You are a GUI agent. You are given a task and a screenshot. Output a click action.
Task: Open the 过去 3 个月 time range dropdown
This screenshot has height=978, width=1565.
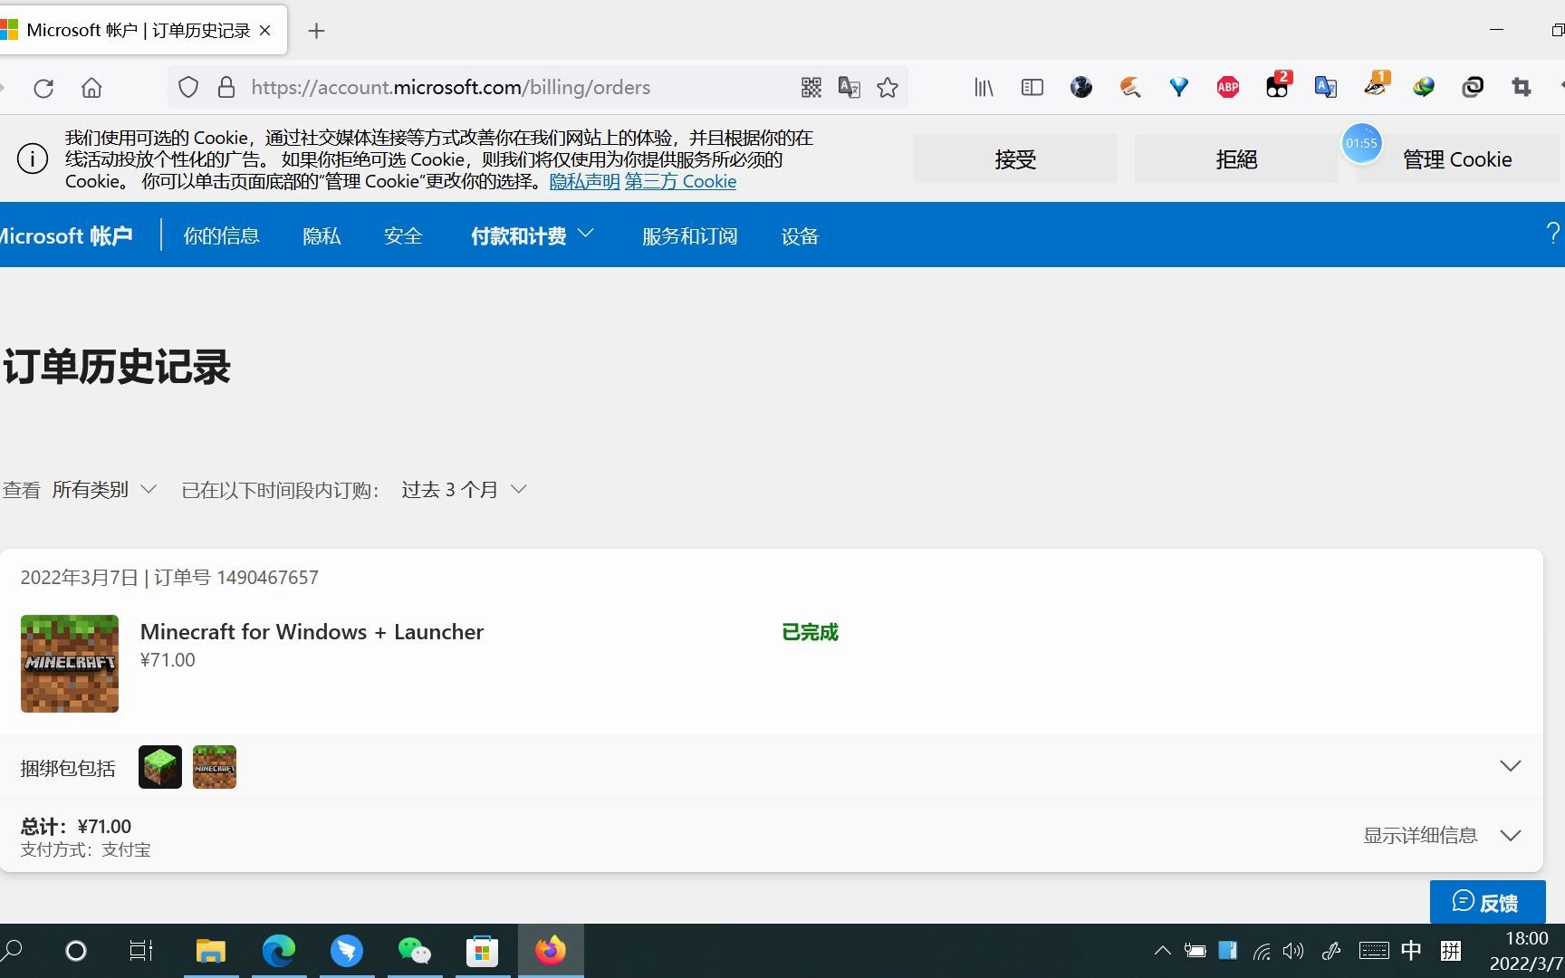point(464,489)
